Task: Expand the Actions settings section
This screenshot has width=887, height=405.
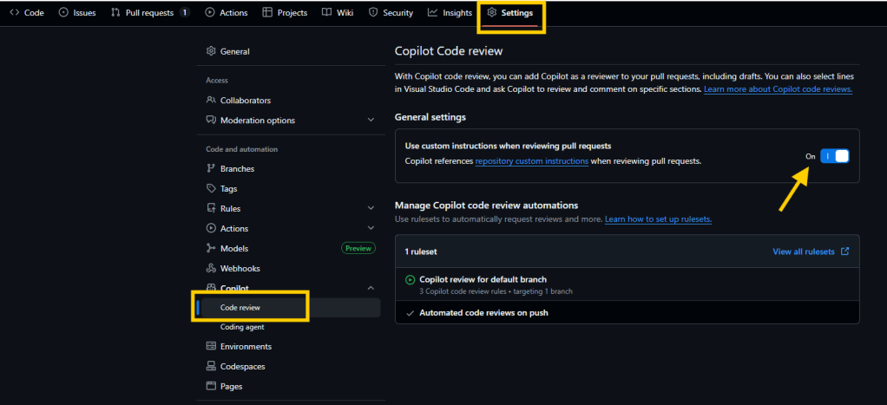Action: (x=371, y=229)
